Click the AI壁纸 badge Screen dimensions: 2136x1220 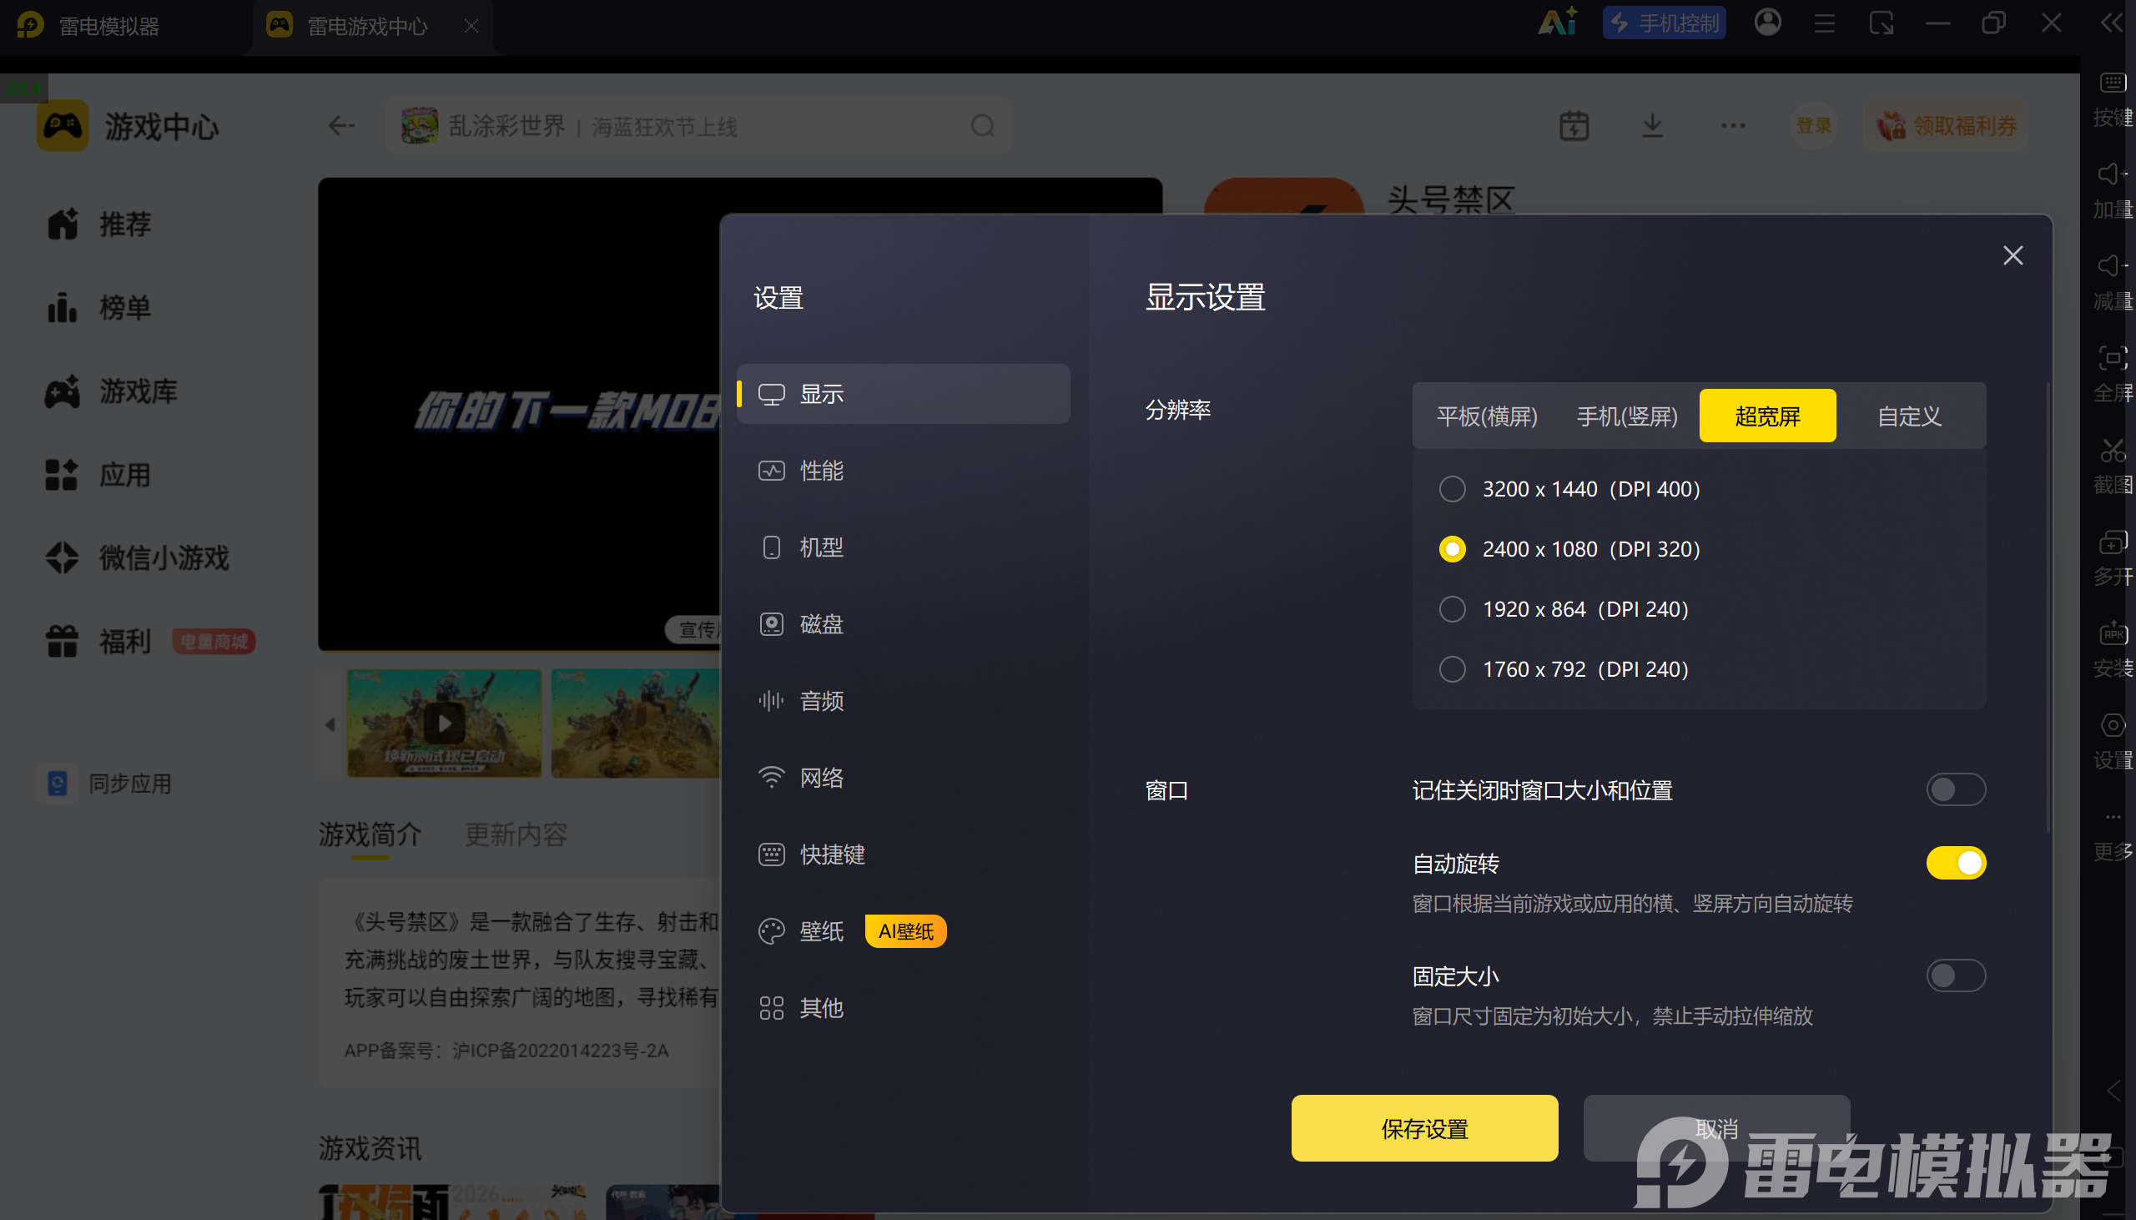[905, 932]
